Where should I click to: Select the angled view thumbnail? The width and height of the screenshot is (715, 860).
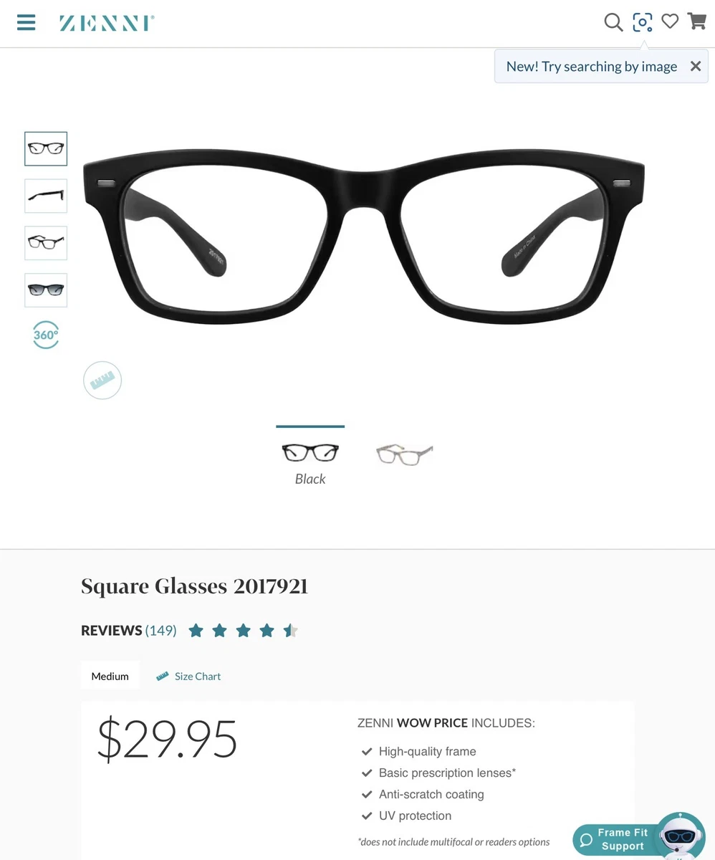[x=46, y=243]
